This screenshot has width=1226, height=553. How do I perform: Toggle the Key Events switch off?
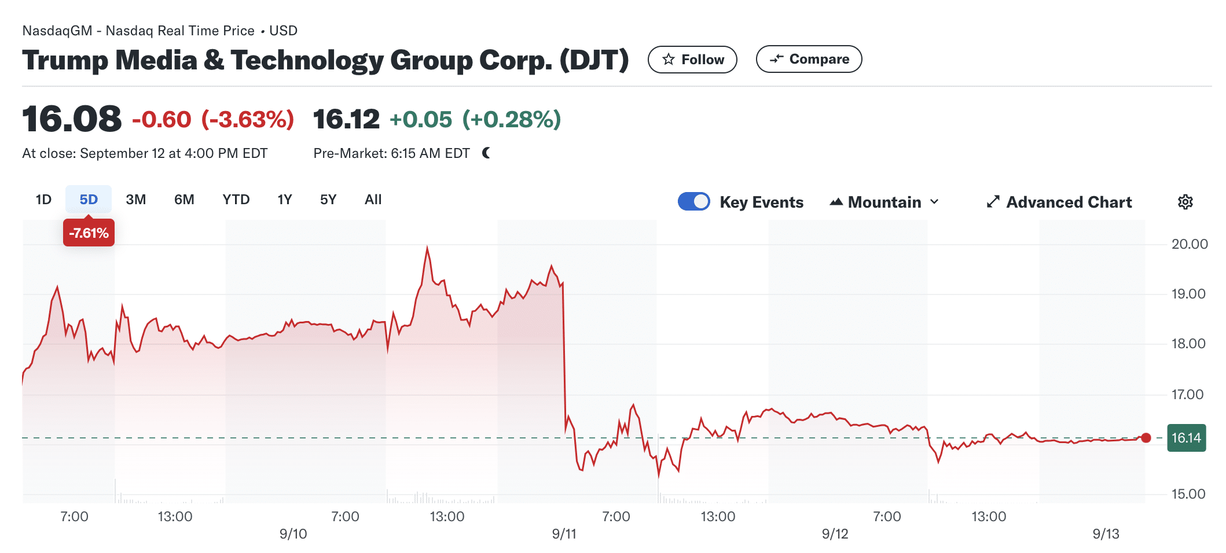pos(693,202)
